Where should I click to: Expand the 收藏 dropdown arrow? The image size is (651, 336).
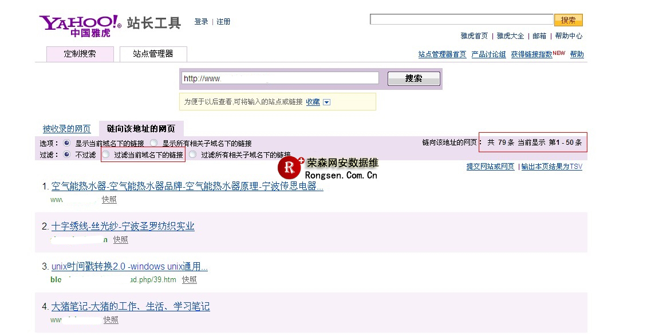pyautogui.click(x=326, y=102)
